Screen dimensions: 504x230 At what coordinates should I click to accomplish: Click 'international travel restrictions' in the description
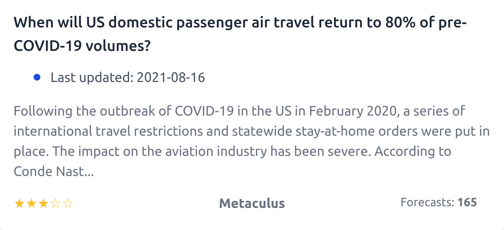click(x=108, y=131)
